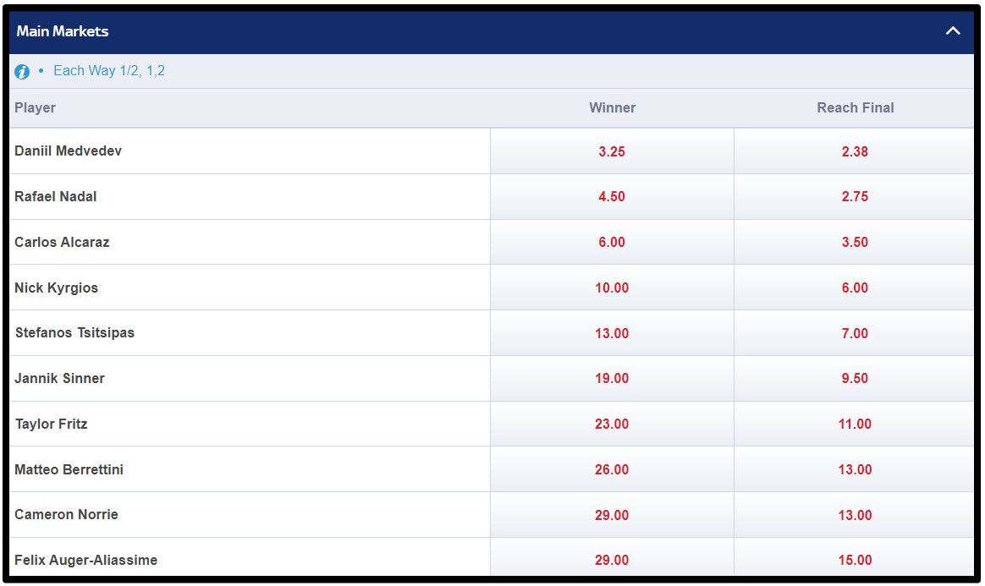This screenshot has height=586, width=985.
Task: Choose Matteo Berrettini Winner odds 26.00
Action: [612, 469]
